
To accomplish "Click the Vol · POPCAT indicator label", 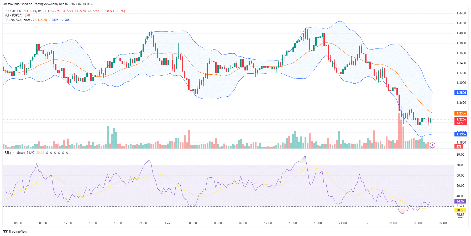I will click(x=14, y=15).
